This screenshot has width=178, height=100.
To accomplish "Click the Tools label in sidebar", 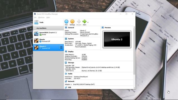I will 41,22.
